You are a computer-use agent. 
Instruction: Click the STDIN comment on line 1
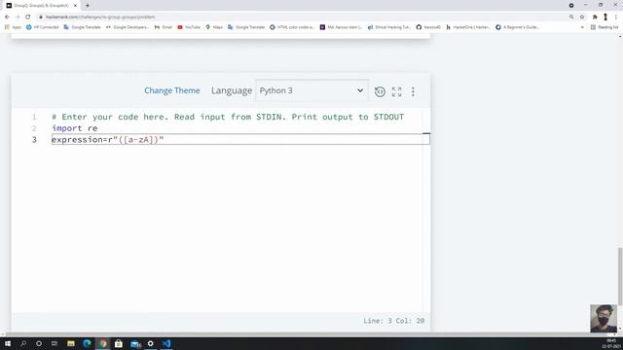point(228,117)
